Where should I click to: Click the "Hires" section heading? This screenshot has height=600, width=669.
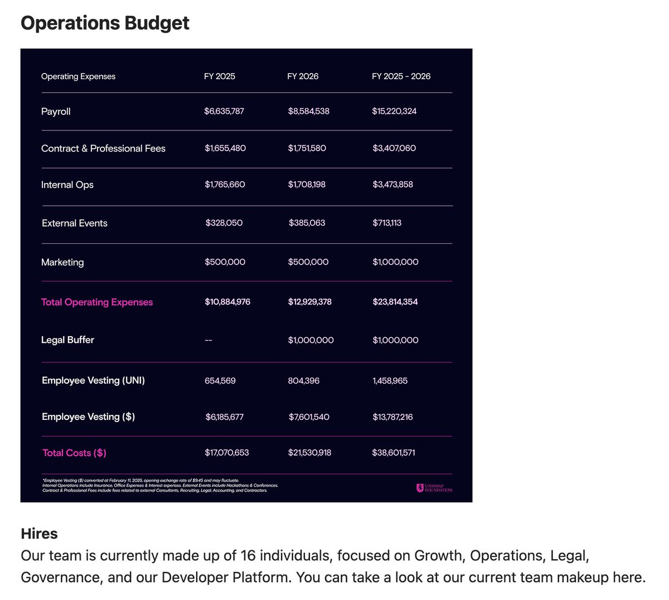point(38,534)
